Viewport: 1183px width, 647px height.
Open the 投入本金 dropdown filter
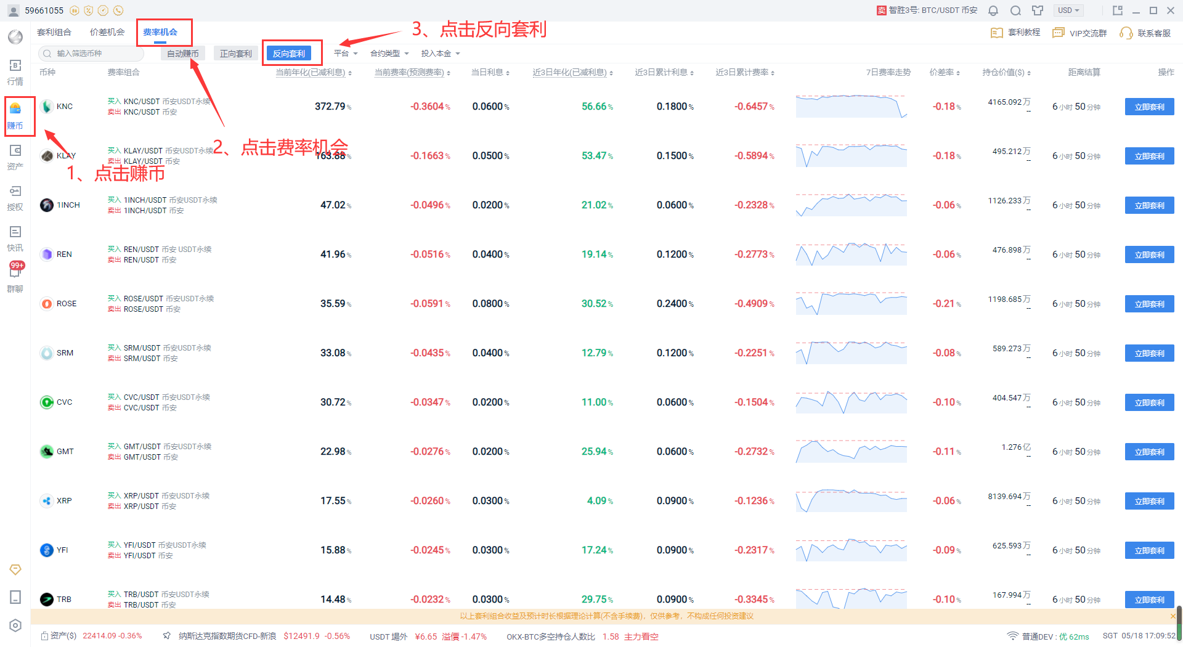(x=441, y=54)
